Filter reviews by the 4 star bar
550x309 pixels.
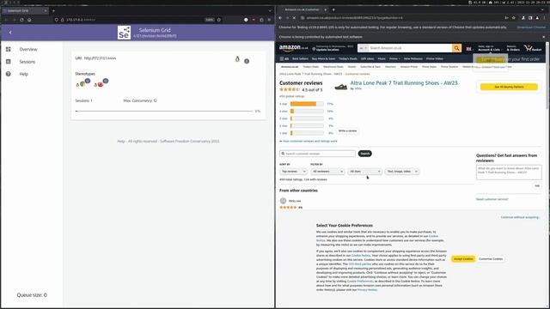tap(307, 112)
